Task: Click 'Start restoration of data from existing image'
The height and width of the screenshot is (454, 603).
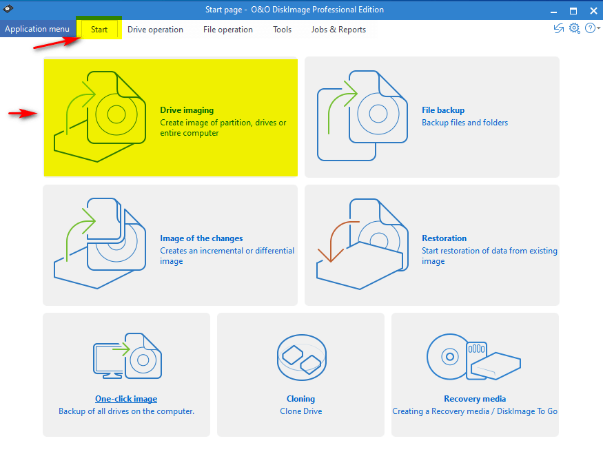Action: tap(489, 256)
